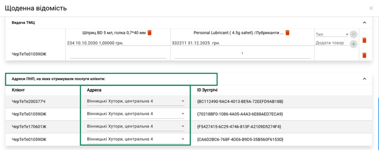Image resolution: width=379 pixels, height=154 pixels.
Task: Open address dropdown for client ЧерТеТе170601Ж
Action: point(135,126)
